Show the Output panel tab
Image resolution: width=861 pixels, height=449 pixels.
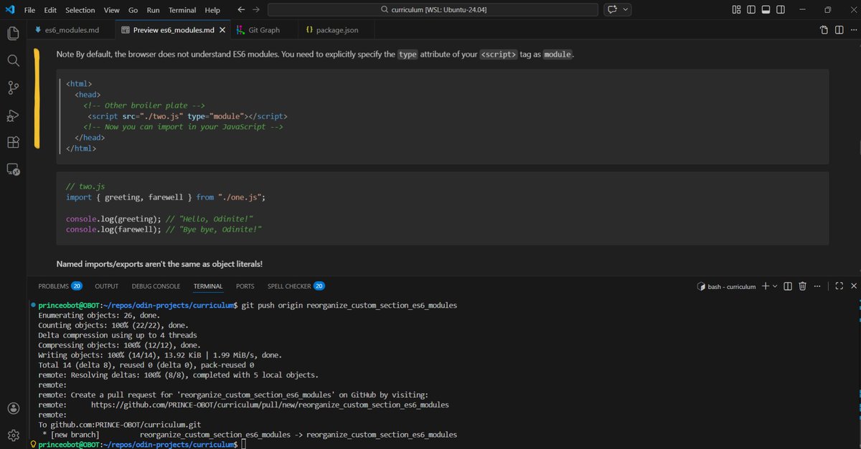tap(107, 286)
